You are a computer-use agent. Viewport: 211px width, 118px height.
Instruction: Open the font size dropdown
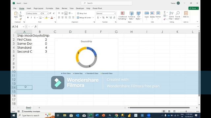tap(47, 13)
